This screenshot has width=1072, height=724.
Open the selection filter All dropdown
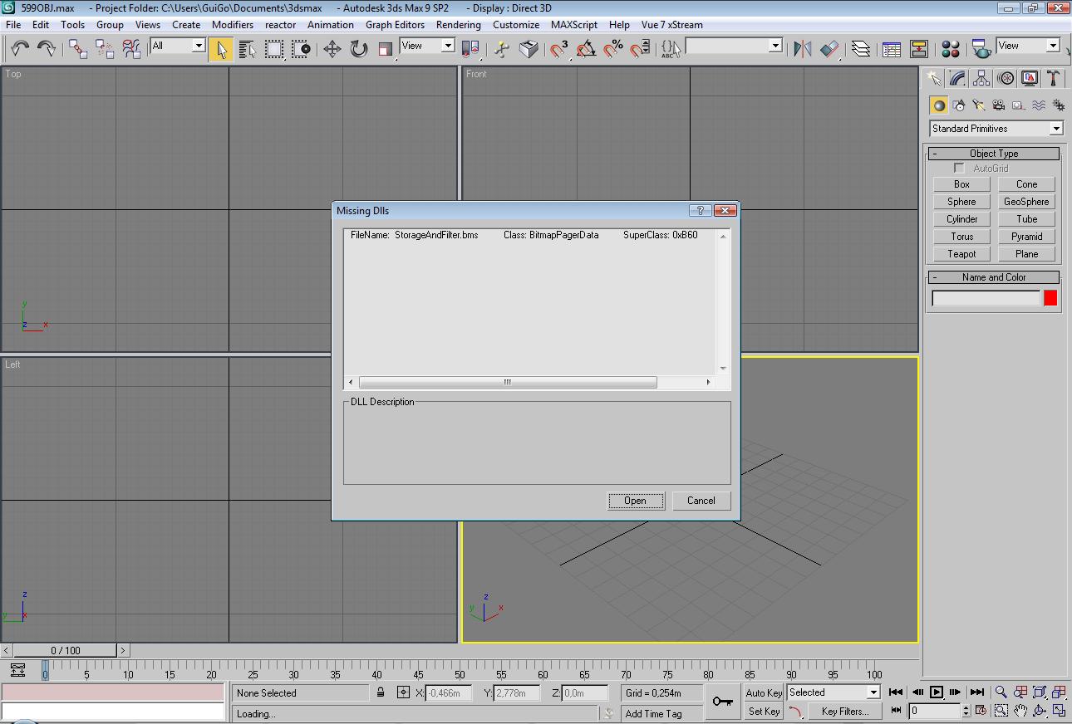coord(178,46)
